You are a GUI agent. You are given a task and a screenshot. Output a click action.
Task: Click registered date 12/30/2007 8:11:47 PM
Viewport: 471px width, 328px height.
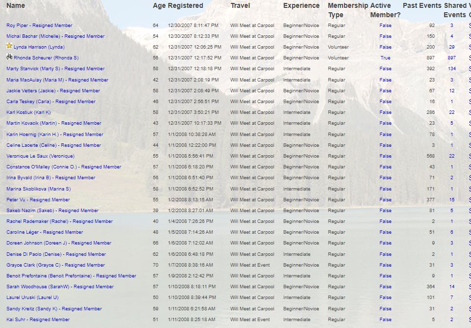click(193, 26)
